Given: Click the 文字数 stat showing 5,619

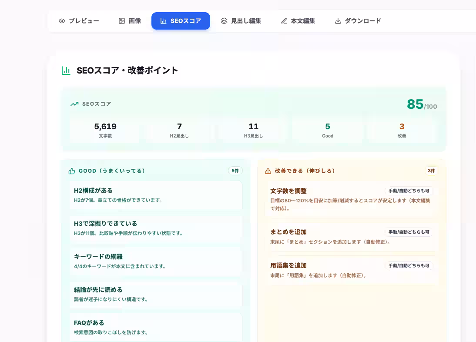Looking at the screenshot, I should click(x=105, y=130).
